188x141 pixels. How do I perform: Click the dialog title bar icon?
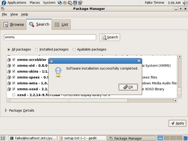coord(51,61)
